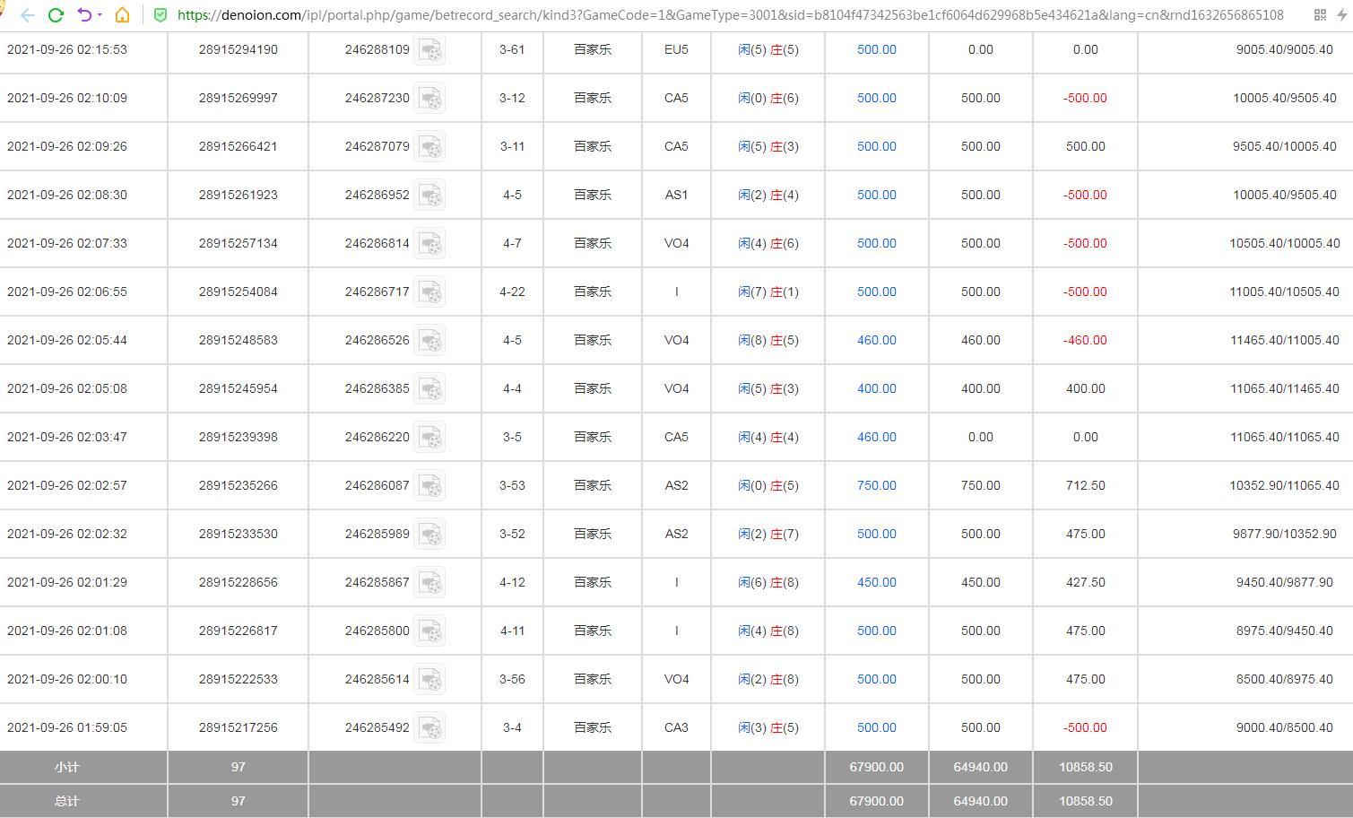Expand the undo arrow dropdown caret
The image size is (1353, 818).
99,15
